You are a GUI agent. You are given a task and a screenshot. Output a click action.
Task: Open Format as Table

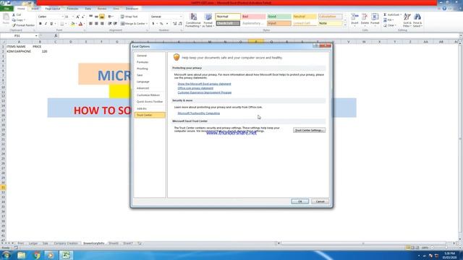pyautogui.click(x=208, y=20)
